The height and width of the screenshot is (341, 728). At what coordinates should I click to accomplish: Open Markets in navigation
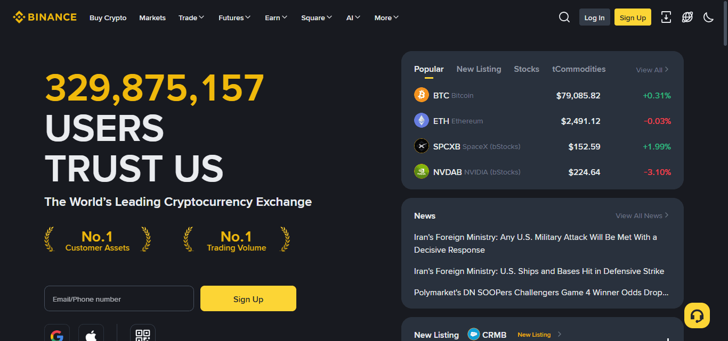(152, 18)
